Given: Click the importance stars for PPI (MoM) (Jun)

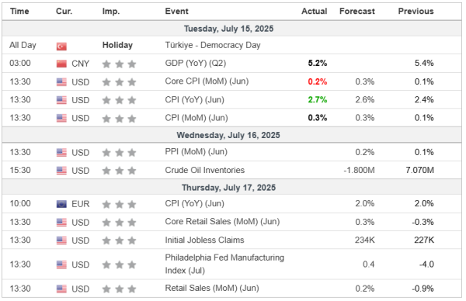Looking at the screenshot, I should (119, 153).
